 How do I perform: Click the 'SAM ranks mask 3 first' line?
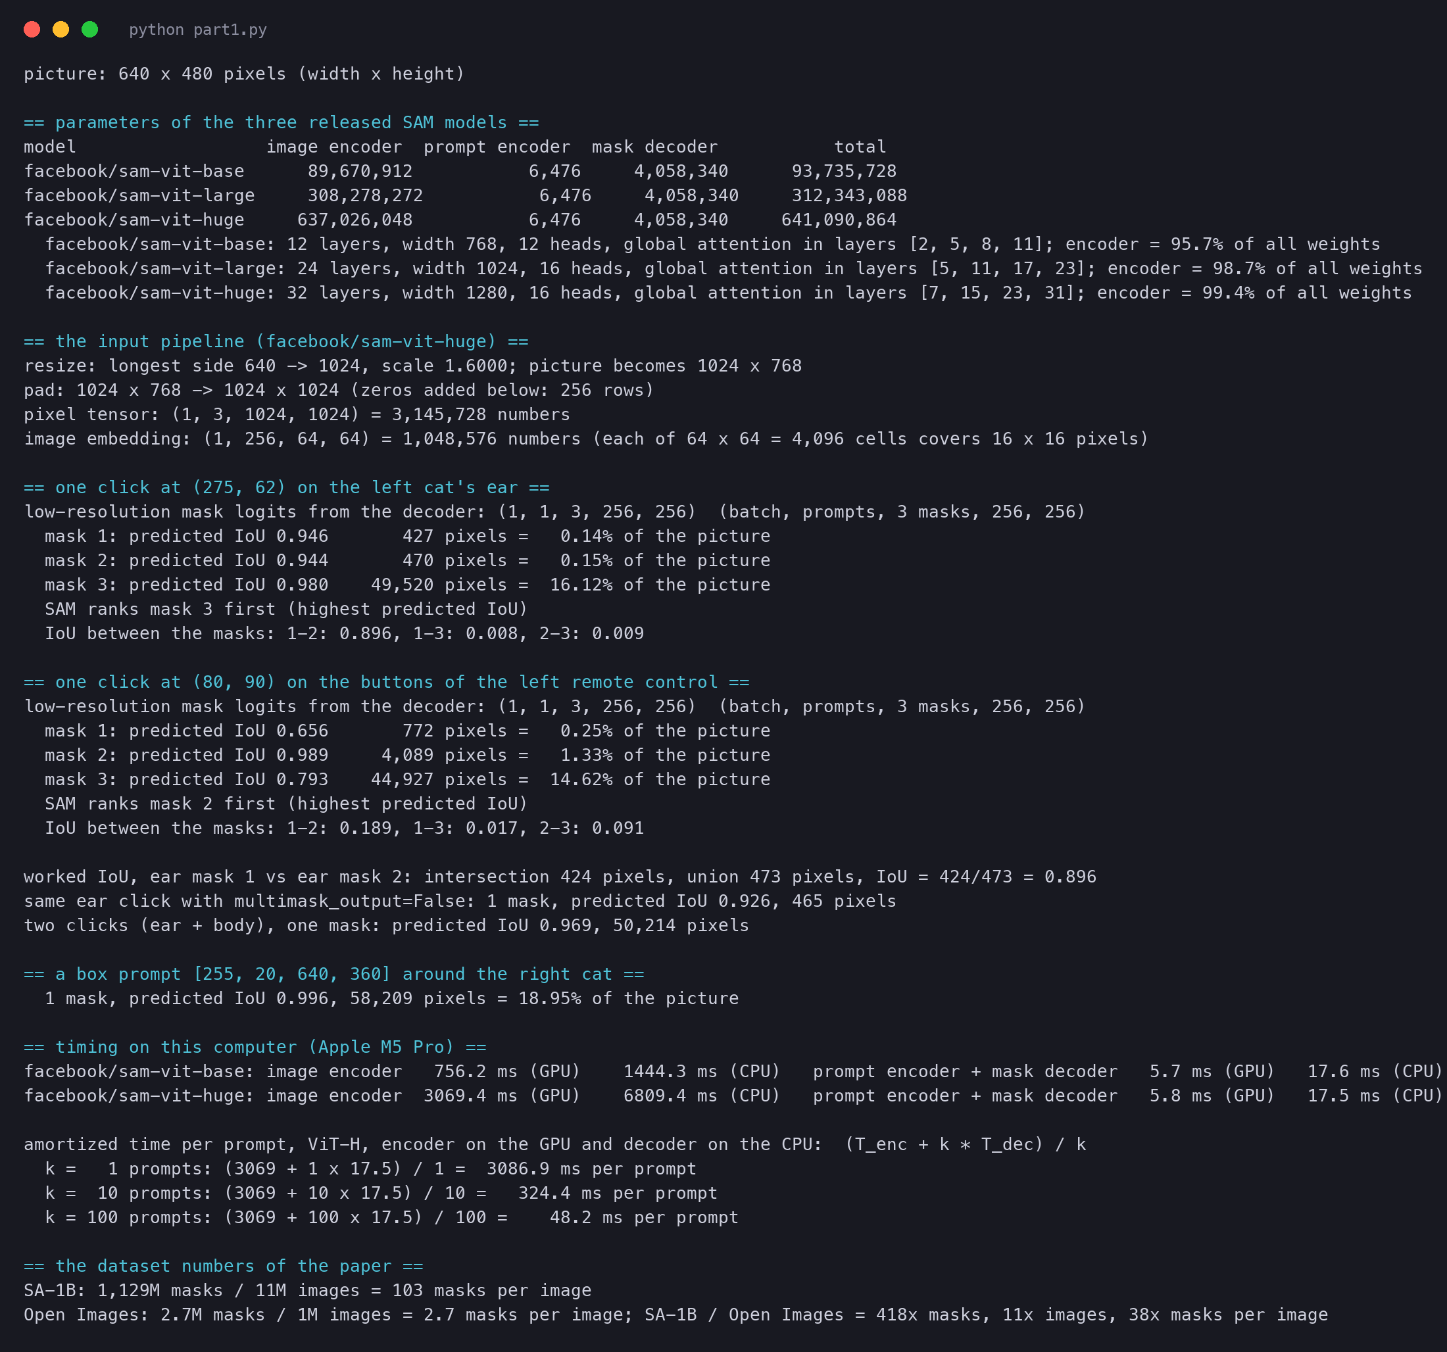[x=286, y=609]
